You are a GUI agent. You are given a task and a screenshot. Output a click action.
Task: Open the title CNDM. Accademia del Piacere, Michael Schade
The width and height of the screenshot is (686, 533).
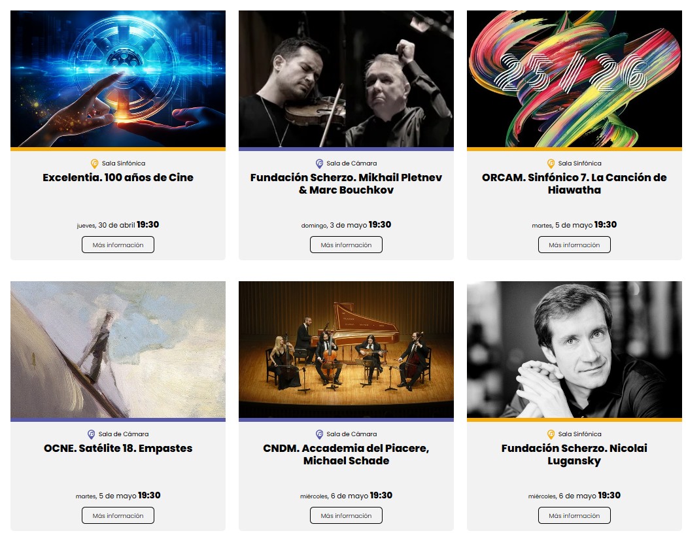coord(346,455)
